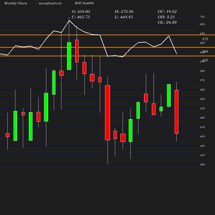Click the 599 price axis label

pos(202,71)
